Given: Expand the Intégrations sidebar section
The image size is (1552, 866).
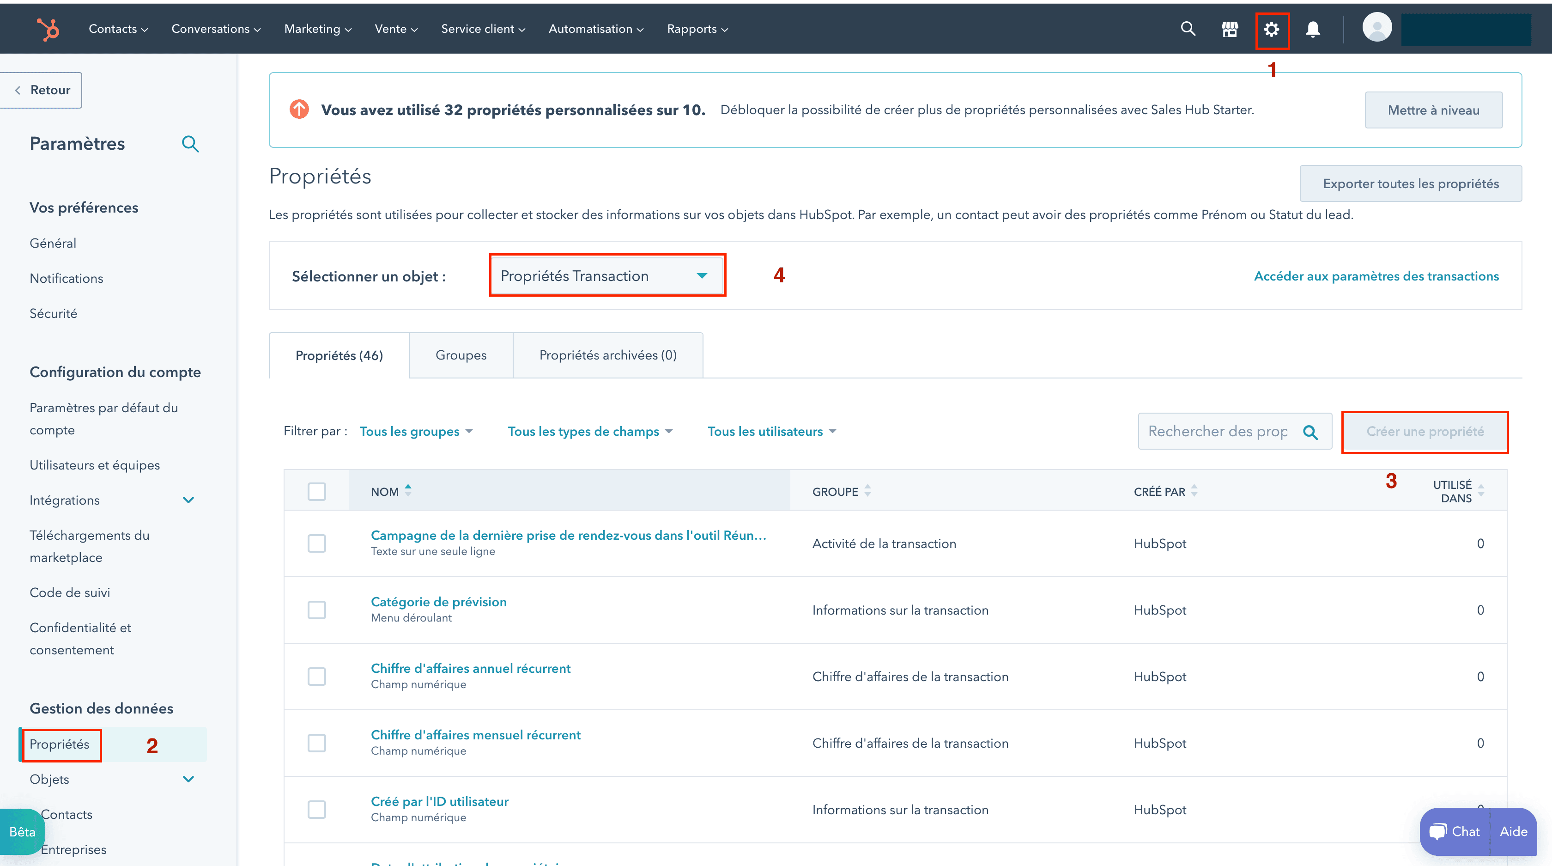Looking at the screenshot, I should [x=188, y=500].
